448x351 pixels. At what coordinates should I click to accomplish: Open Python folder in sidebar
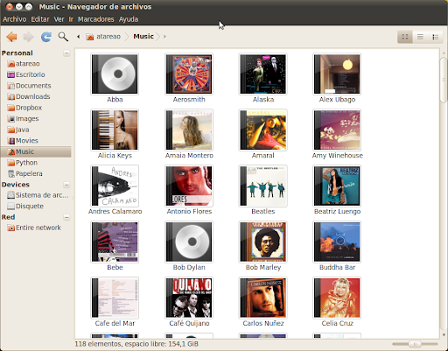click(23, 163)
